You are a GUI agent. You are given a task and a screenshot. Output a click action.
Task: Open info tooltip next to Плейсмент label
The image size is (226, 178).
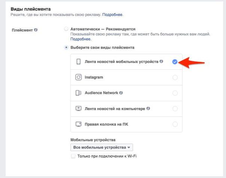pyautogui.click(x=36, y=30)
